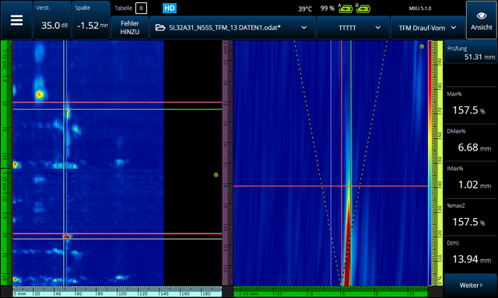The image size is (498, 298).
Task: Expand the 5L32A31 data file dropdown
Action: click(304, 28)
